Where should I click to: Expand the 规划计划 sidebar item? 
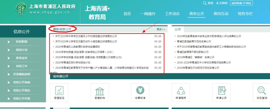click(21, 50)
